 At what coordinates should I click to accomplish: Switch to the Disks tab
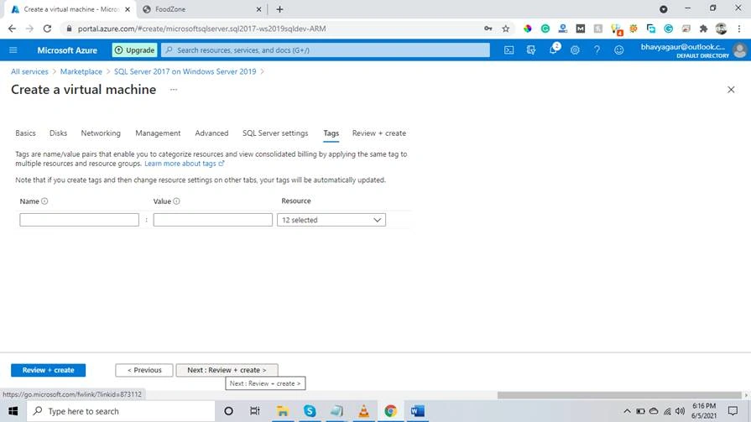(x=58, y=133)
